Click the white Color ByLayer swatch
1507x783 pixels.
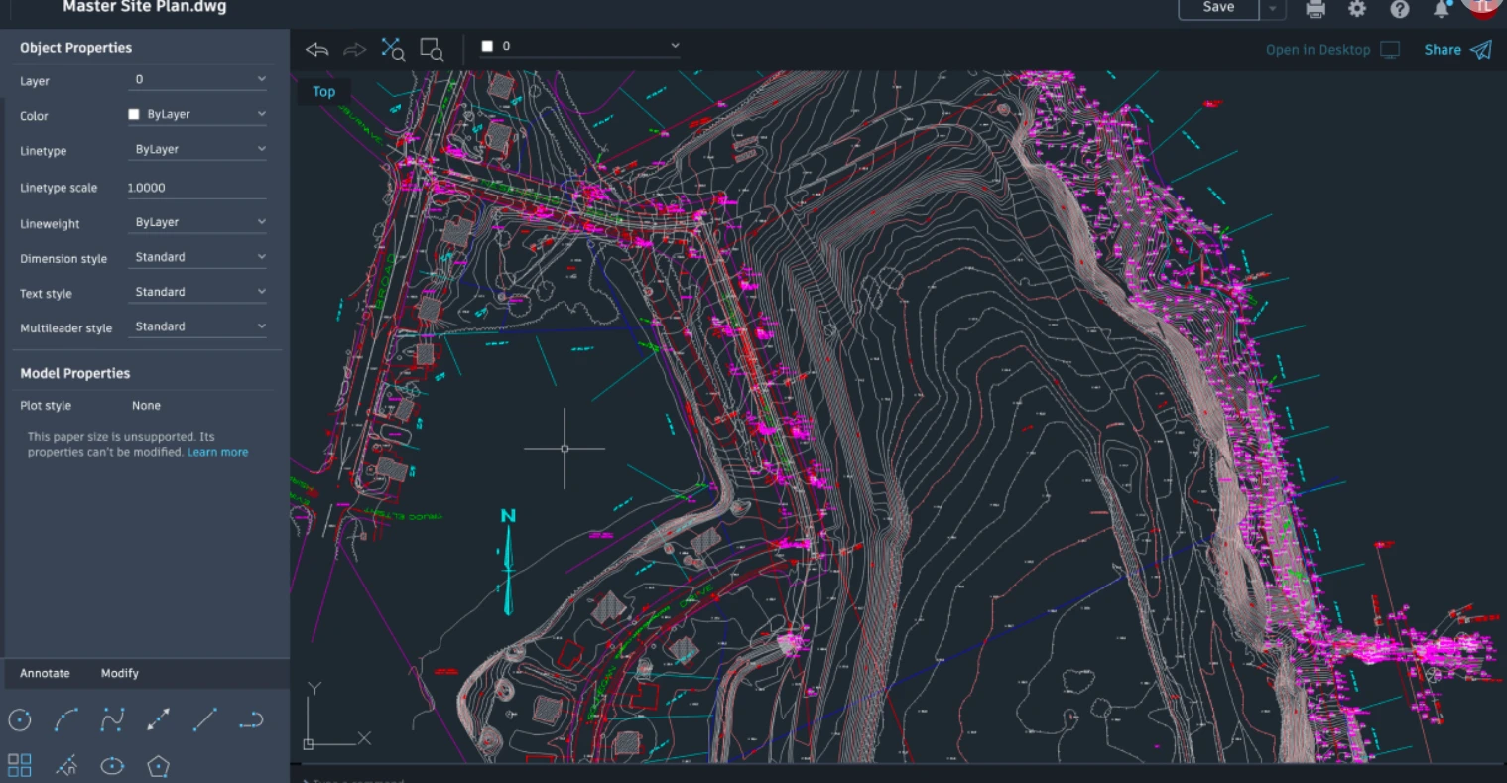coord(134,114)
